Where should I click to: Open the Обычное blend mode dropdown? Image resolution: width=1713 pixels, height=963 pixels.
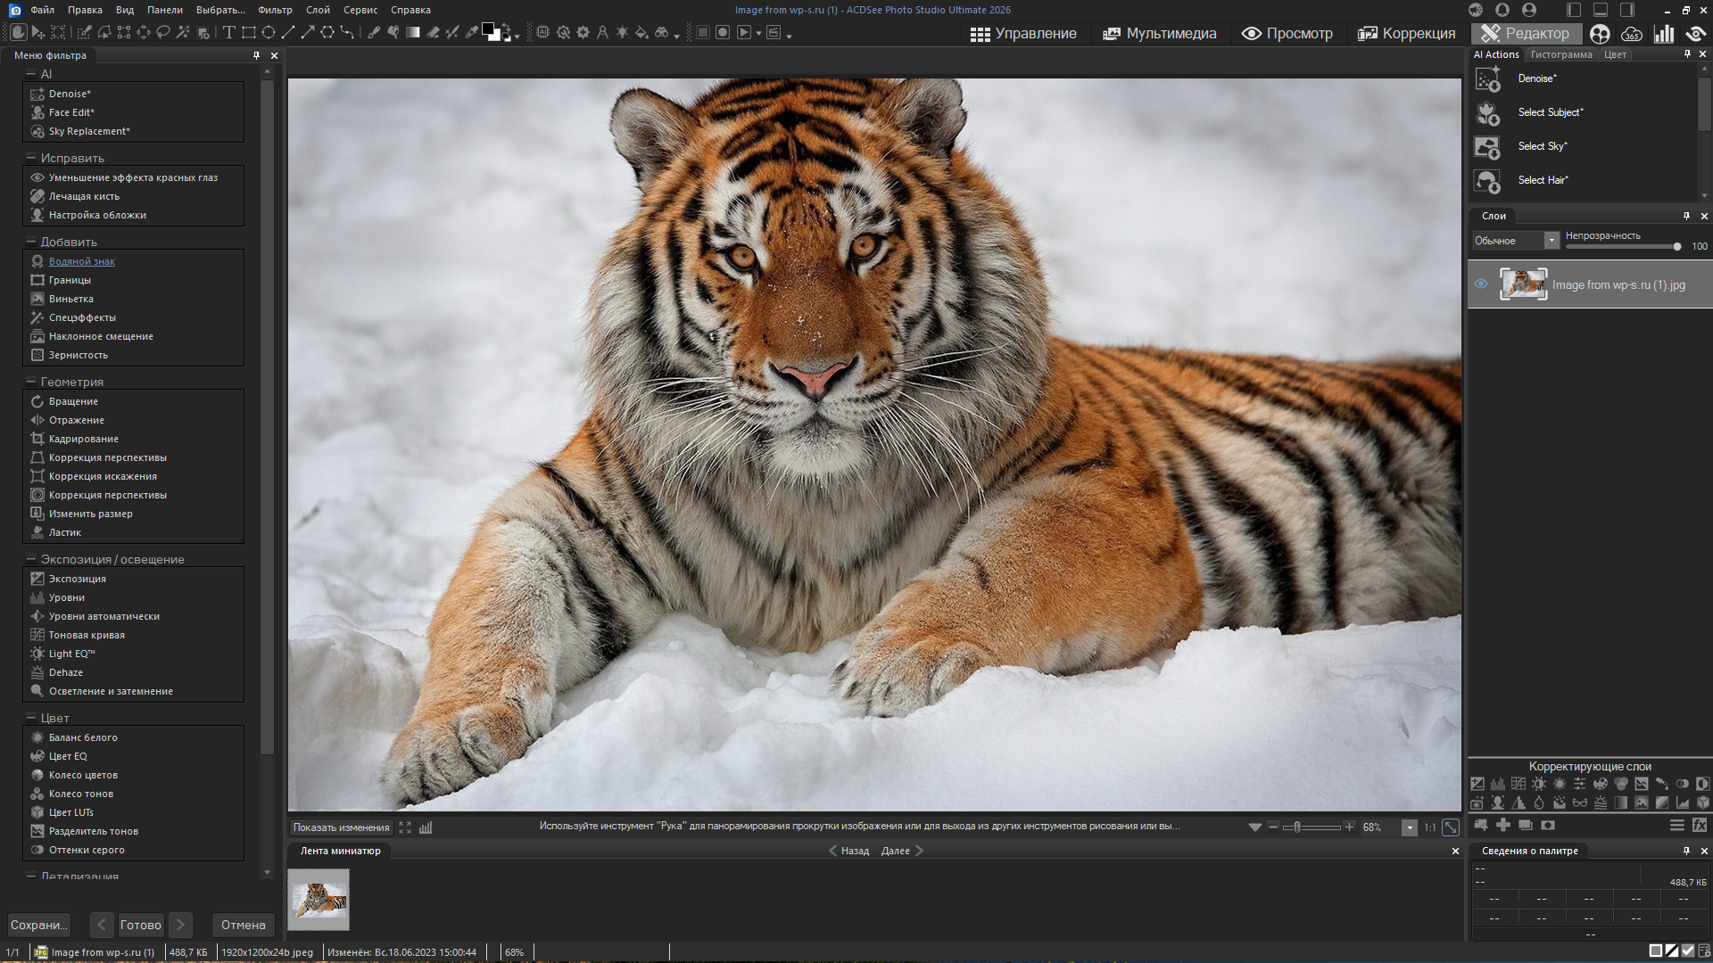pos(1552,241)
